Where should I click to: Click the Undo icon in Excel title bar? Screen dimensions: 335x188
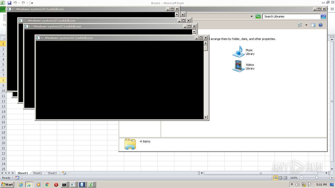point(15,3)
